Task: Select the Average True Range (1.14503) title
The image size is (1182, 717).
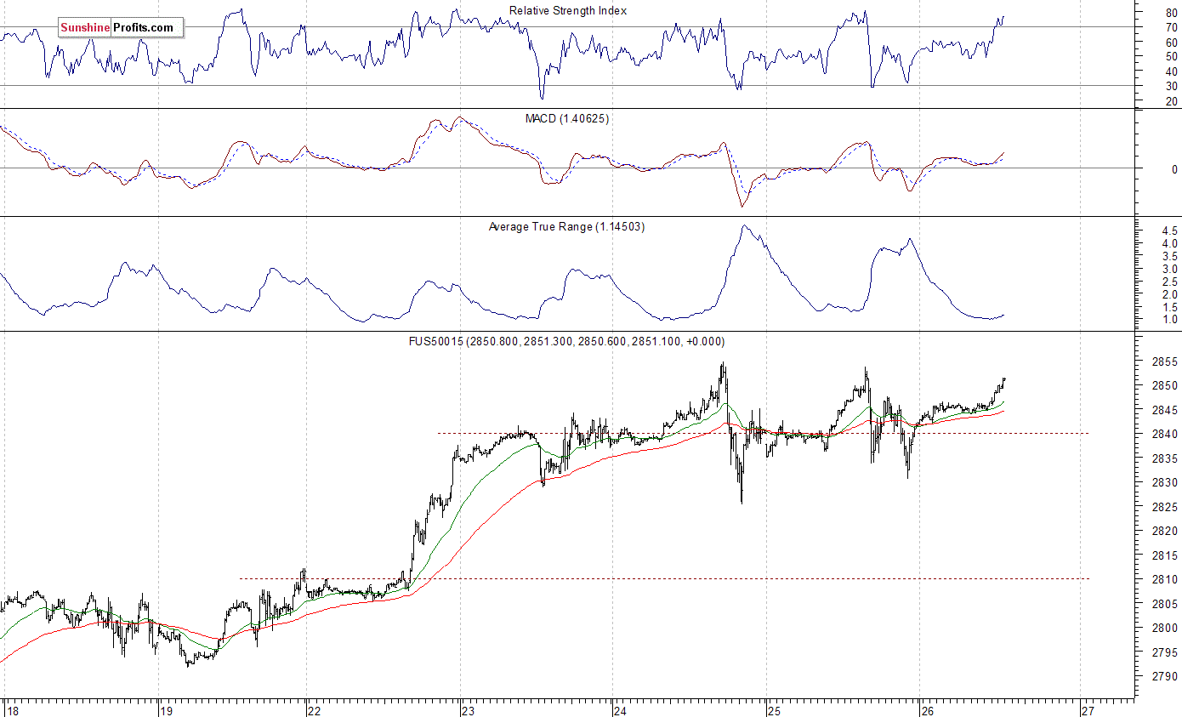Action: [566, 227]
